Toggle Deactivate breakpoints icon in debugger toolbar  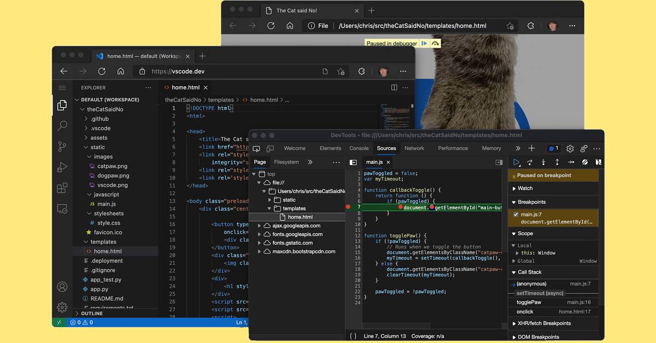584,162
